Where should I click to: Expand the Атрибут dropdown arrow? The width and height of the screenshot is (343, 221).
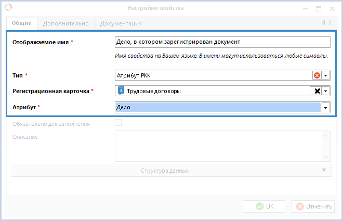[x=326, y=107]
